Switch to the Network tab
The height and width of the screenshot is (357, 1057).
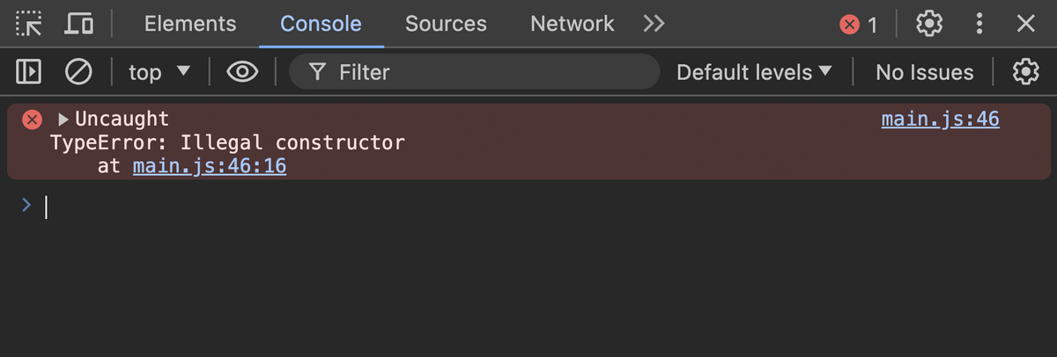pos(572,24)
